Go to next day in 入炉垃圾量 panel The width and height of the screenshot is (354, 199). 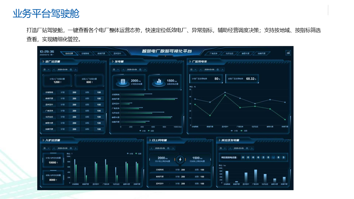76,148
